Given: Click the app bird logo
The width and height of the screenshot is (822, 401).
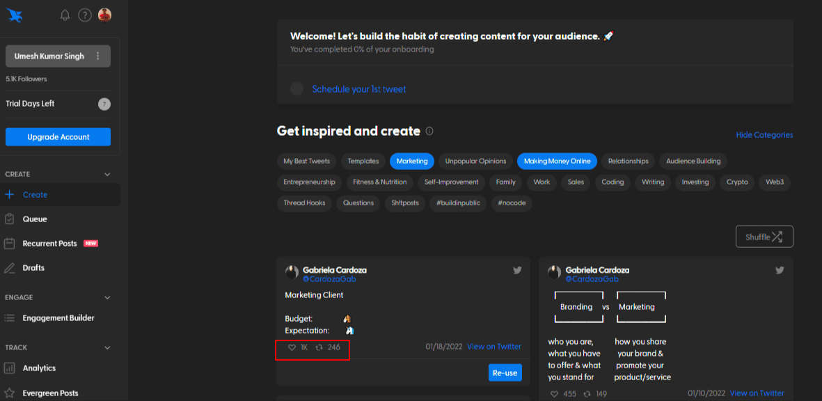Looking at the screenshot, I should (15, 15).
